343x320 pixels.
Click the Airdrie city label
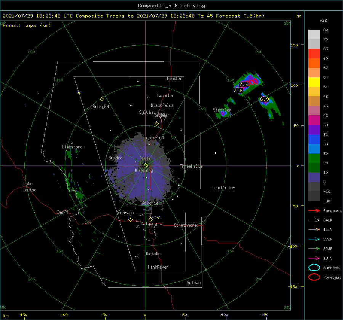click(150, 203)
